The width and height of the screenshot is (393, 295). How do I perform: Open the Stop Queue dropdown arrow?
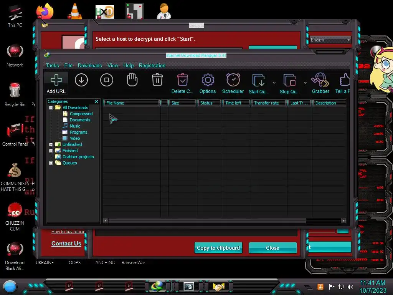(x=305, y=83)
